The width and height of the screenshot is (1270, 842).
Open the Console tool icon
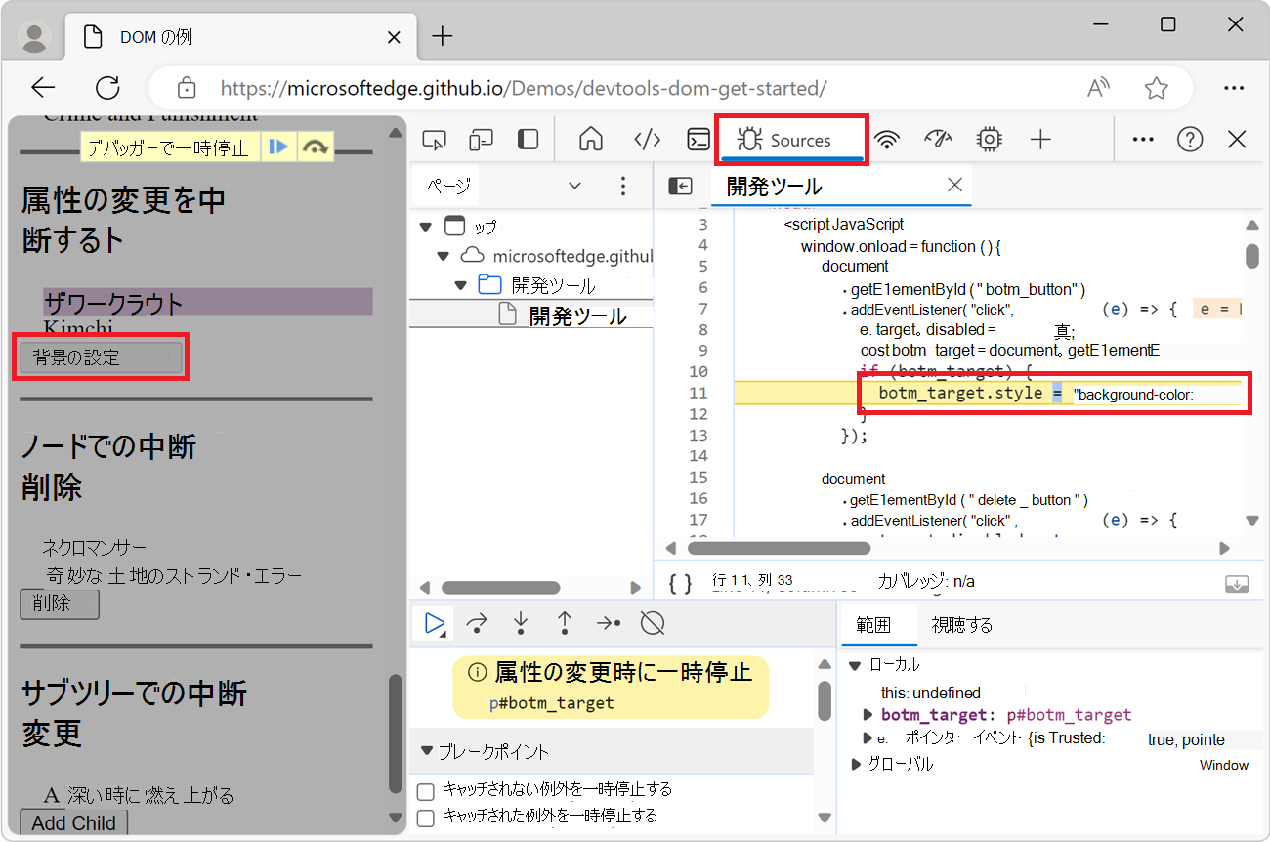(698, 140)
